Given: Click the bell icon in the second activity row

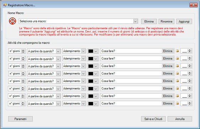Looking at the screenshot, I should coord(177,58).
